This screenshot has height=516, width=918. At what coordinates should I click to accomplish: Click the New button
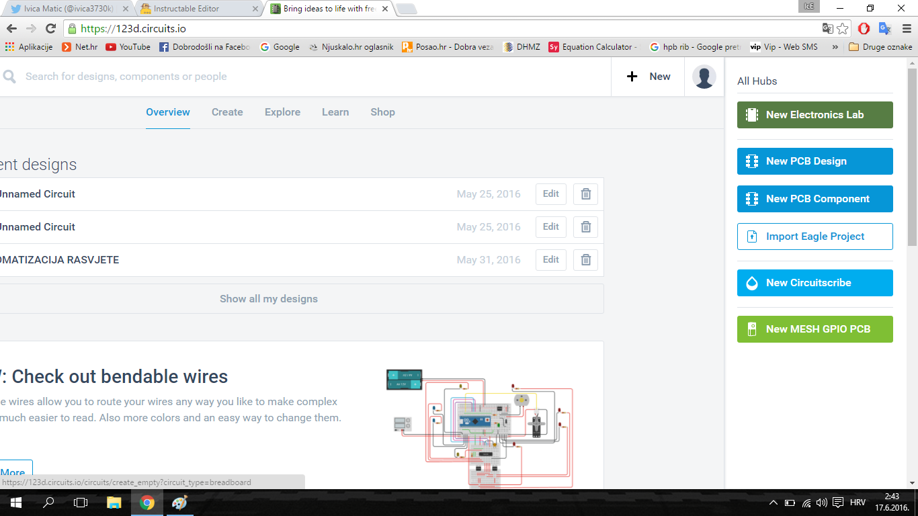[x=648, y=77]
